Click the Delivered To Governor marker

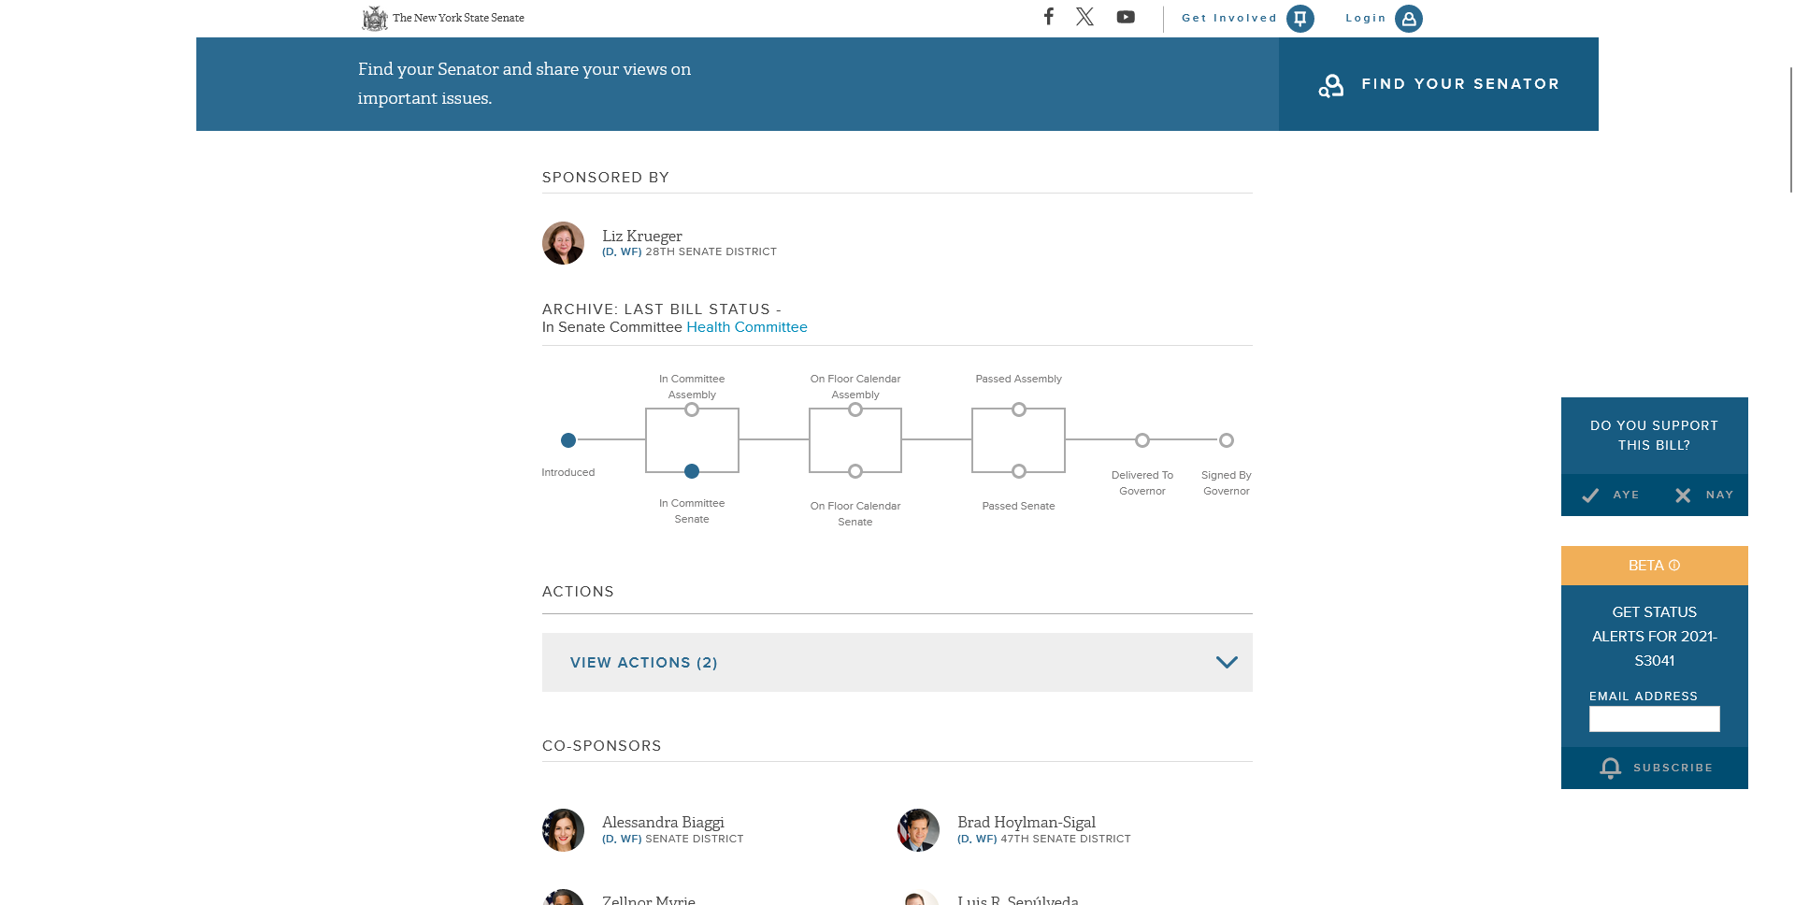tap(1142, 440)
